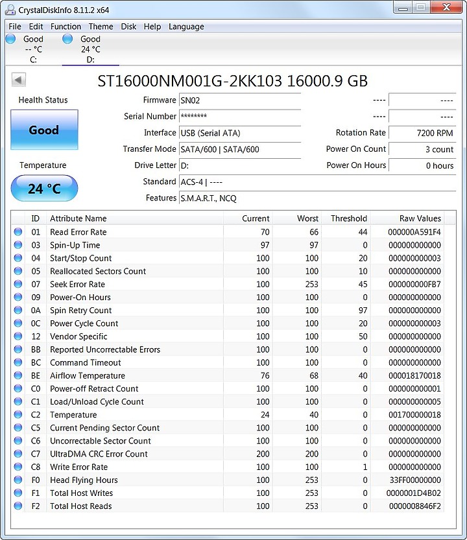Switch to the D: disk tab
Screen dimensions: 467x540
coord(90,49)
